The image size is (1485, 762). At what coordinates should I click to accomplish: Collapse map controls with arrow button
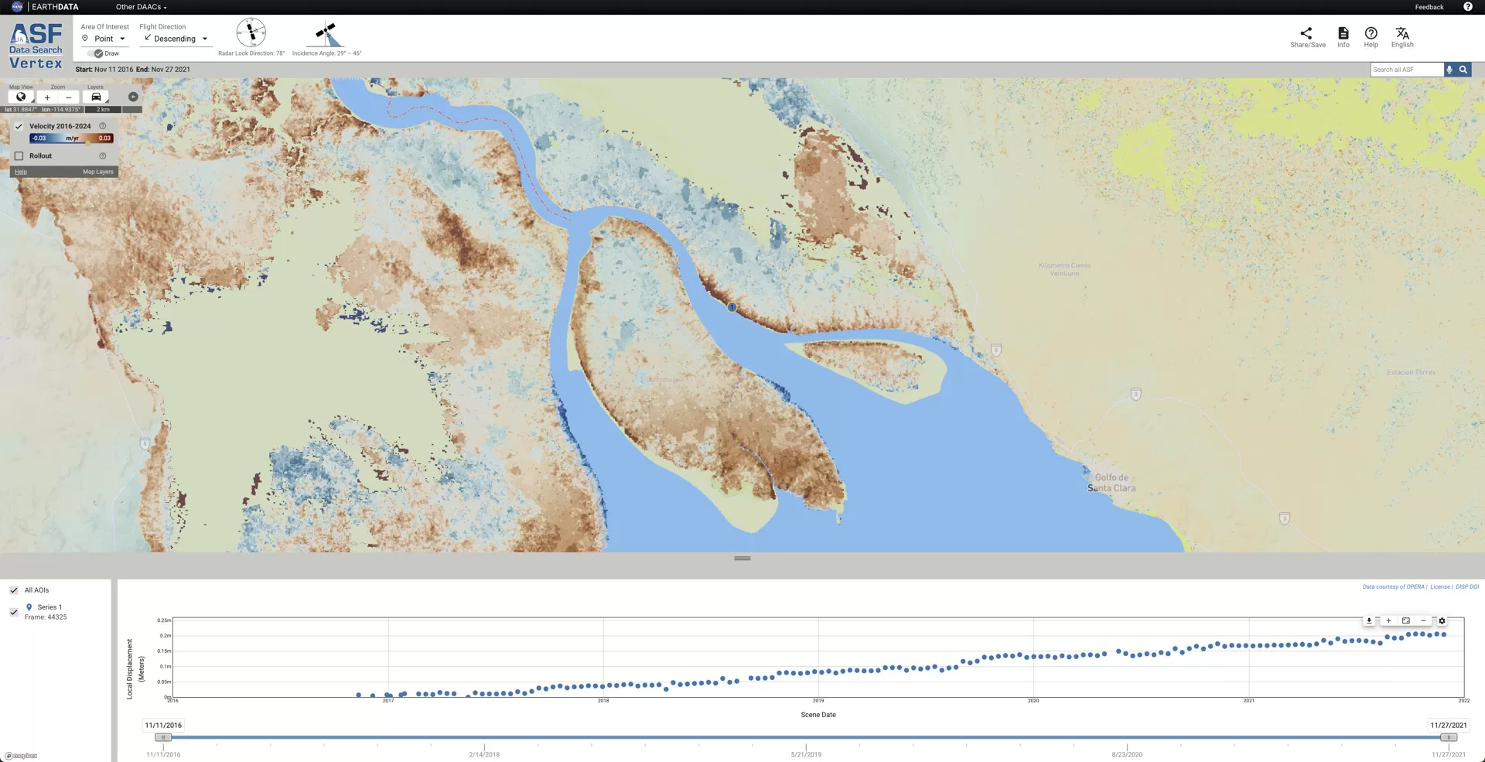133,97
